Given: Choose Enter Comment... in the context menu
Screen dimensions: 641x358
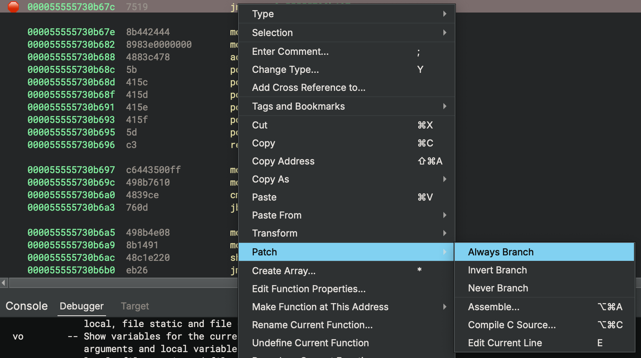Looking at the screenshot, I should tap(347, 52).
